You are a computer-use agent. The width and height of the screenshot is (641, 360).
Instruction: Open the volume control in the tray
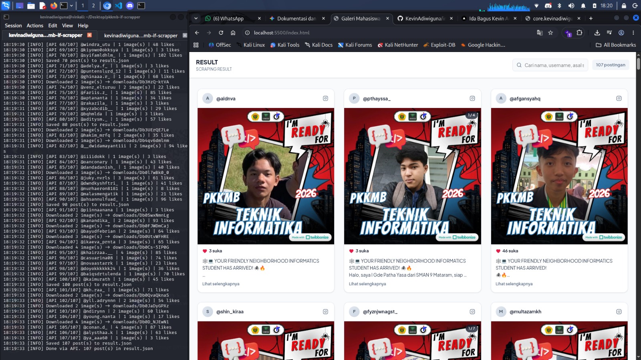[x=571, y=6]
